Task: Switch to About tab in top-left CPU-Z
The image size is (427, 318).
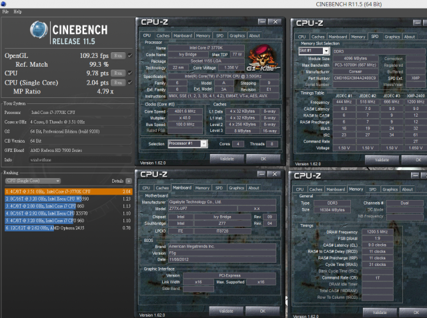Action: coord(254,35)
